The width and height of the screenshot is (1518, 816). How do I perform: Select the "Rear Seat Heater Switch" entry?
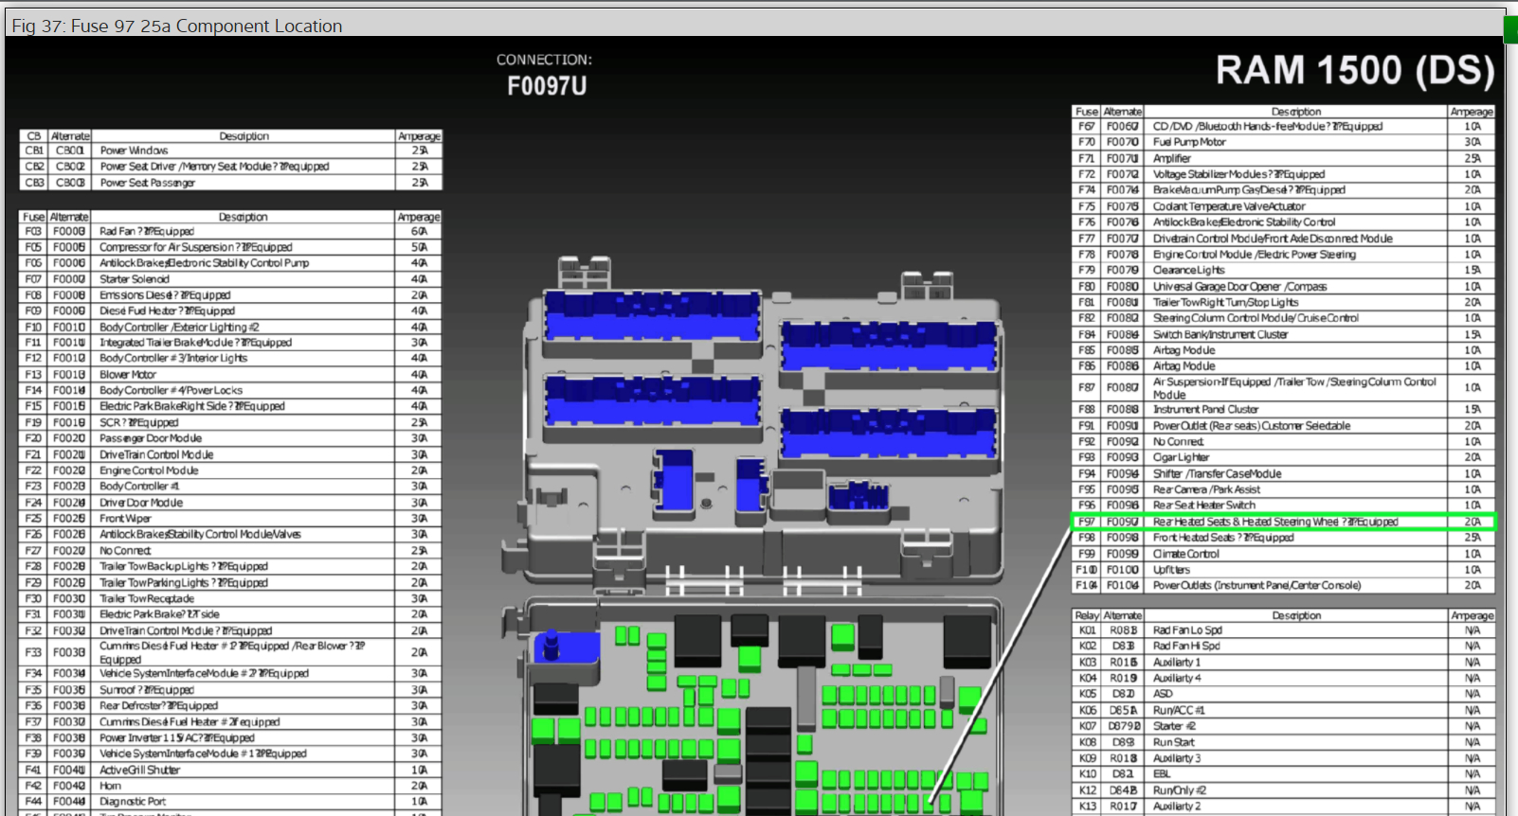coord(1203,506)
